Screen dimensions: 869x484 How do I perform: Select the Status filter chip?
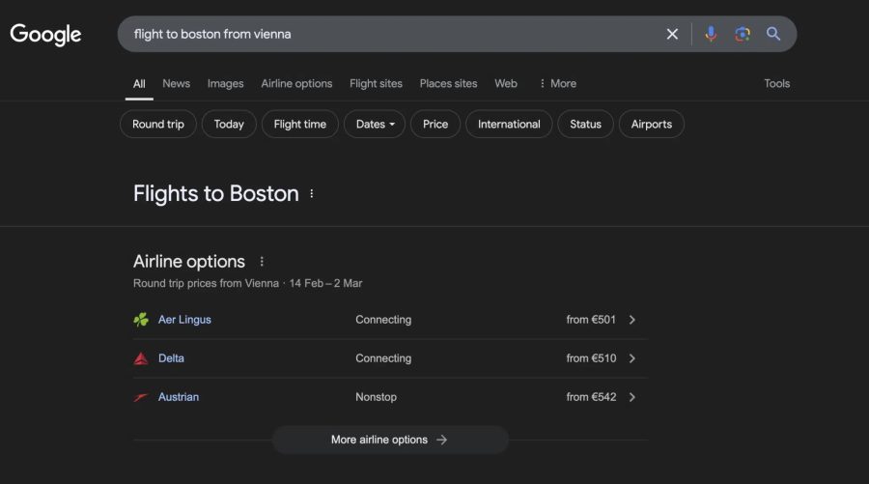(585, 125)
